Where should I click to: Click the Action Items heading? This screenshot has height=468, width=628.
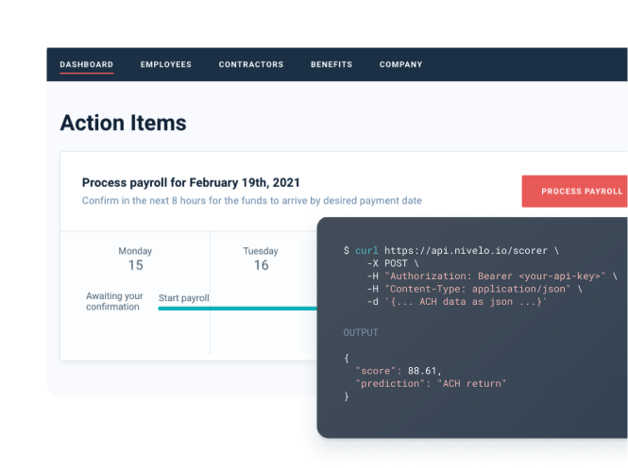tap(123, 123)
